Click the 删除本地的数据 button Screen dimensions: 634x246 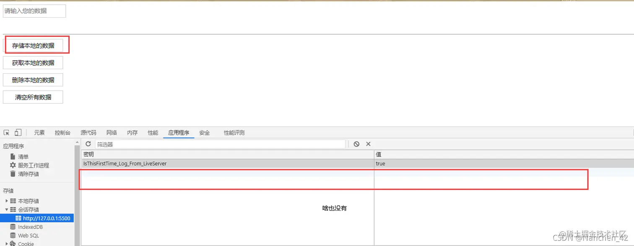(x=33, y=80)
